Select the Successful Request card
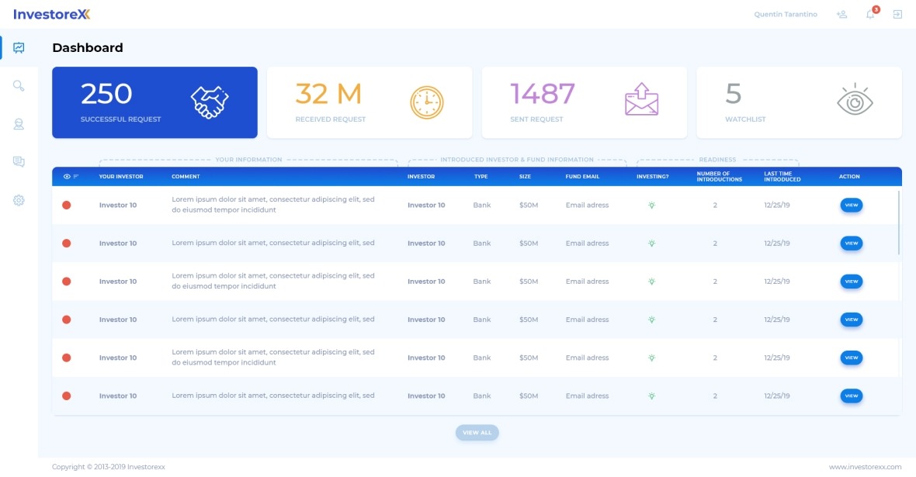The width and height of the screenshot is (916, 477). pyautogui.click(x=154, y=102)
